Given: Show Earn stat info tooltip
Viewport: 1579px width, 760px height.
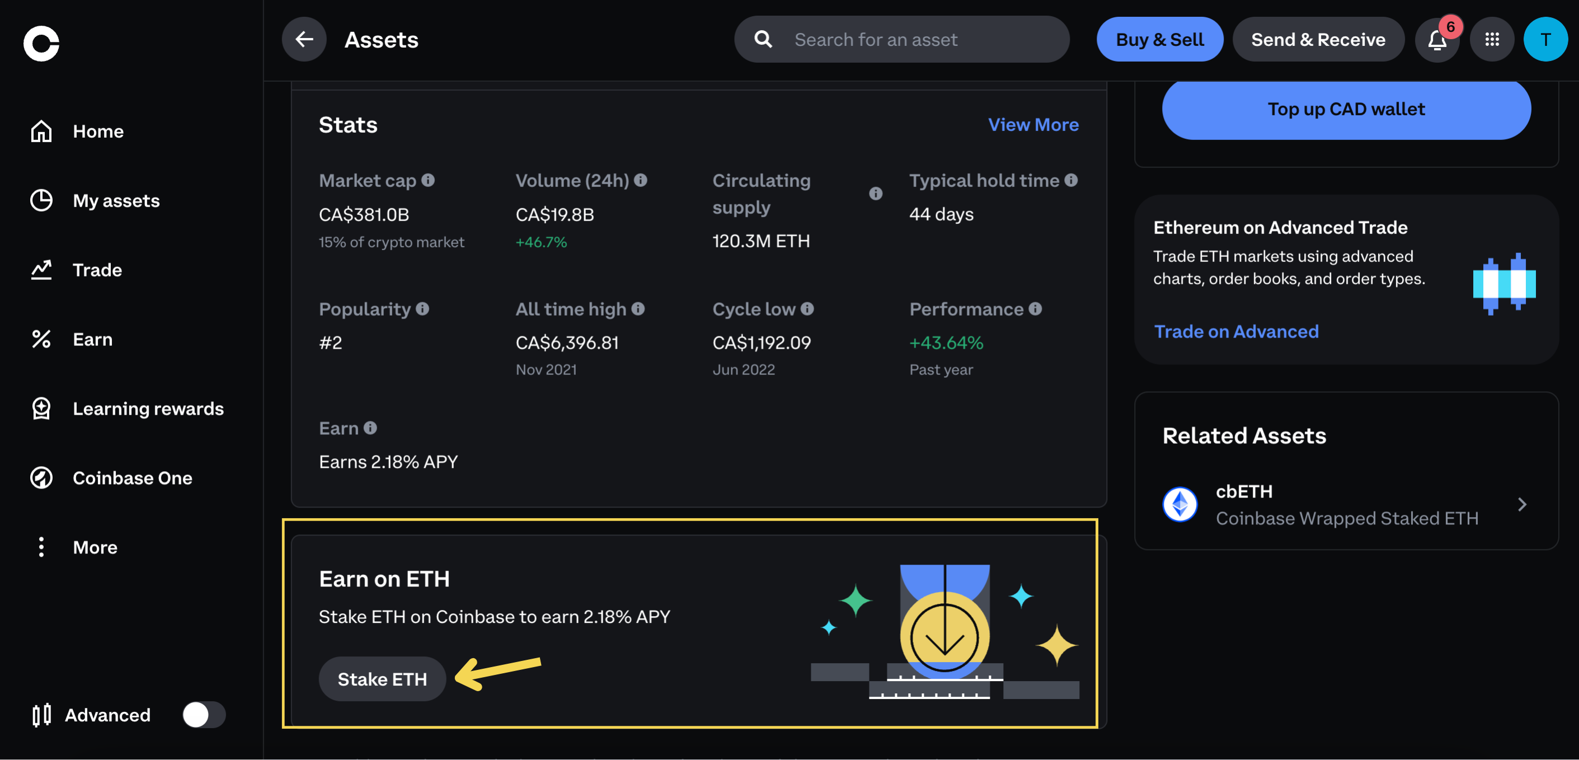Looking at the screenshot, I should click(x=370, y=428).
